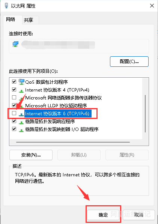Uncheck the Microsoft LLDP 协议驱动程序 checkbox
The image size is (158, 224).
(x=14, y=105)
